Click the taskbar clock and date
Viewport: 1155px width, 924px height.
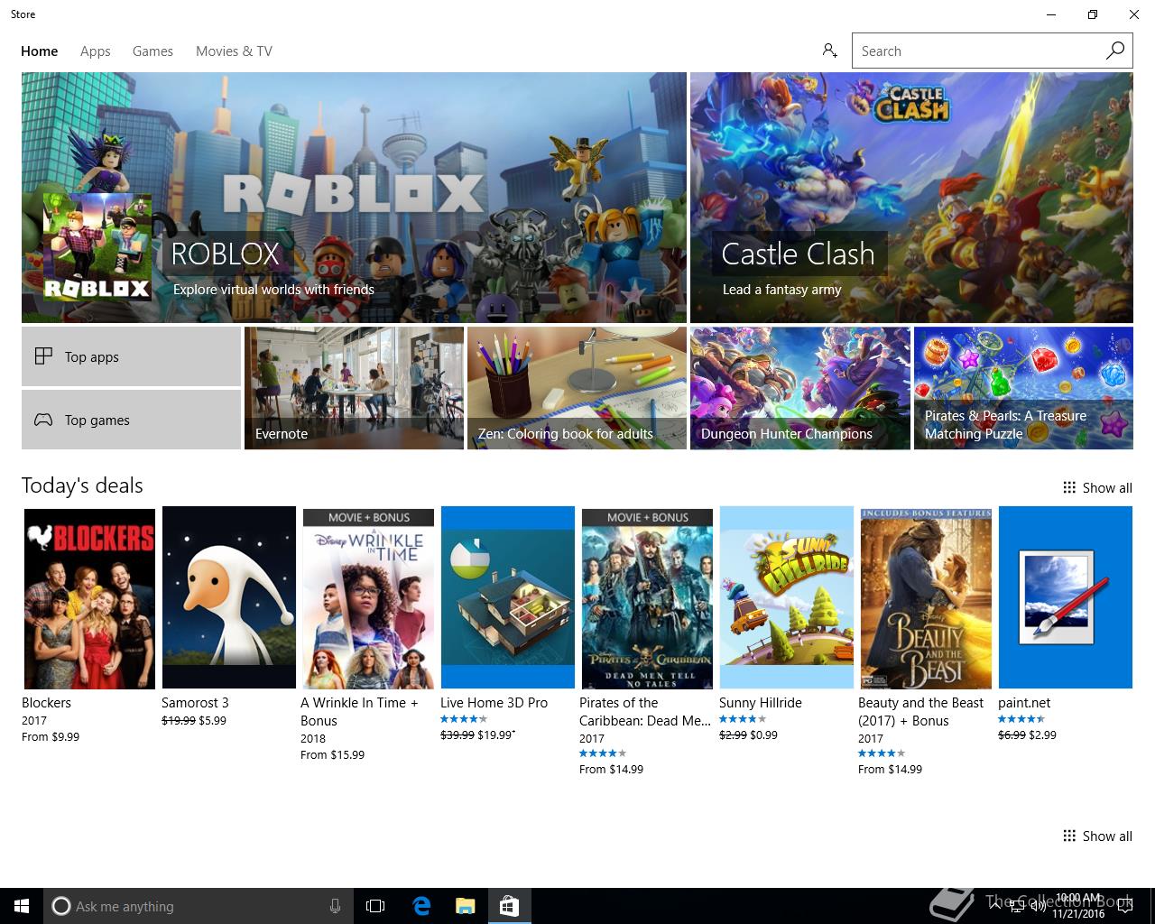click(1078, 906)
